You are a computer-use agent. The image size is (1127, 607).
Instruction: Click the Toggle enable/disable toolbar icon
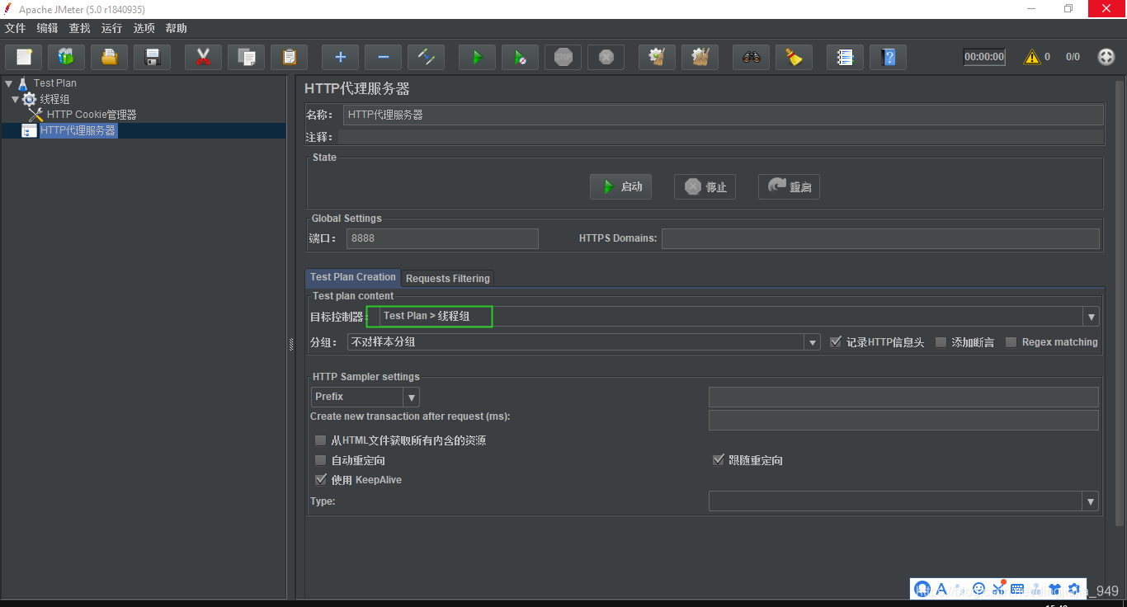click(x=426, y=57)
